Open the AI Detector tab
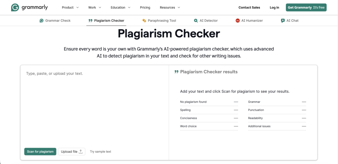338x164 pixels. pos(206,21)
